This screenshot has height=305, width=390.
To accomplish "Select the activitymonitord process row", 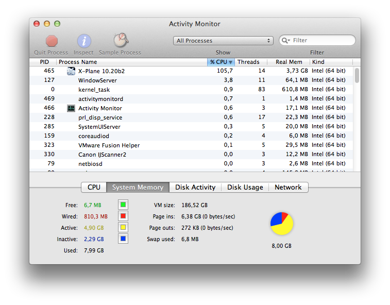I will [191, 99].
